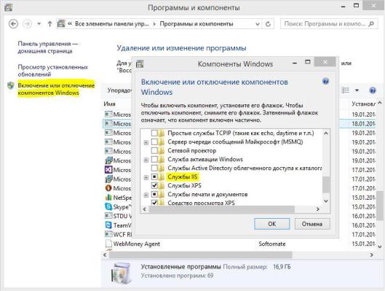Image resolution: width=385 pixels, height=291 pixels.
Task: Select the NetSpeed program icon in list
Action: [108, 197]
